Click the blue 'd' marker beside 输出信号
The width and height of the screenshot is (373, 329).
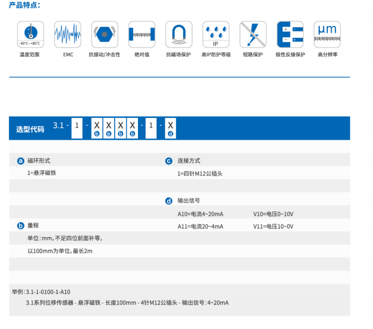click(x=169, y=201)
